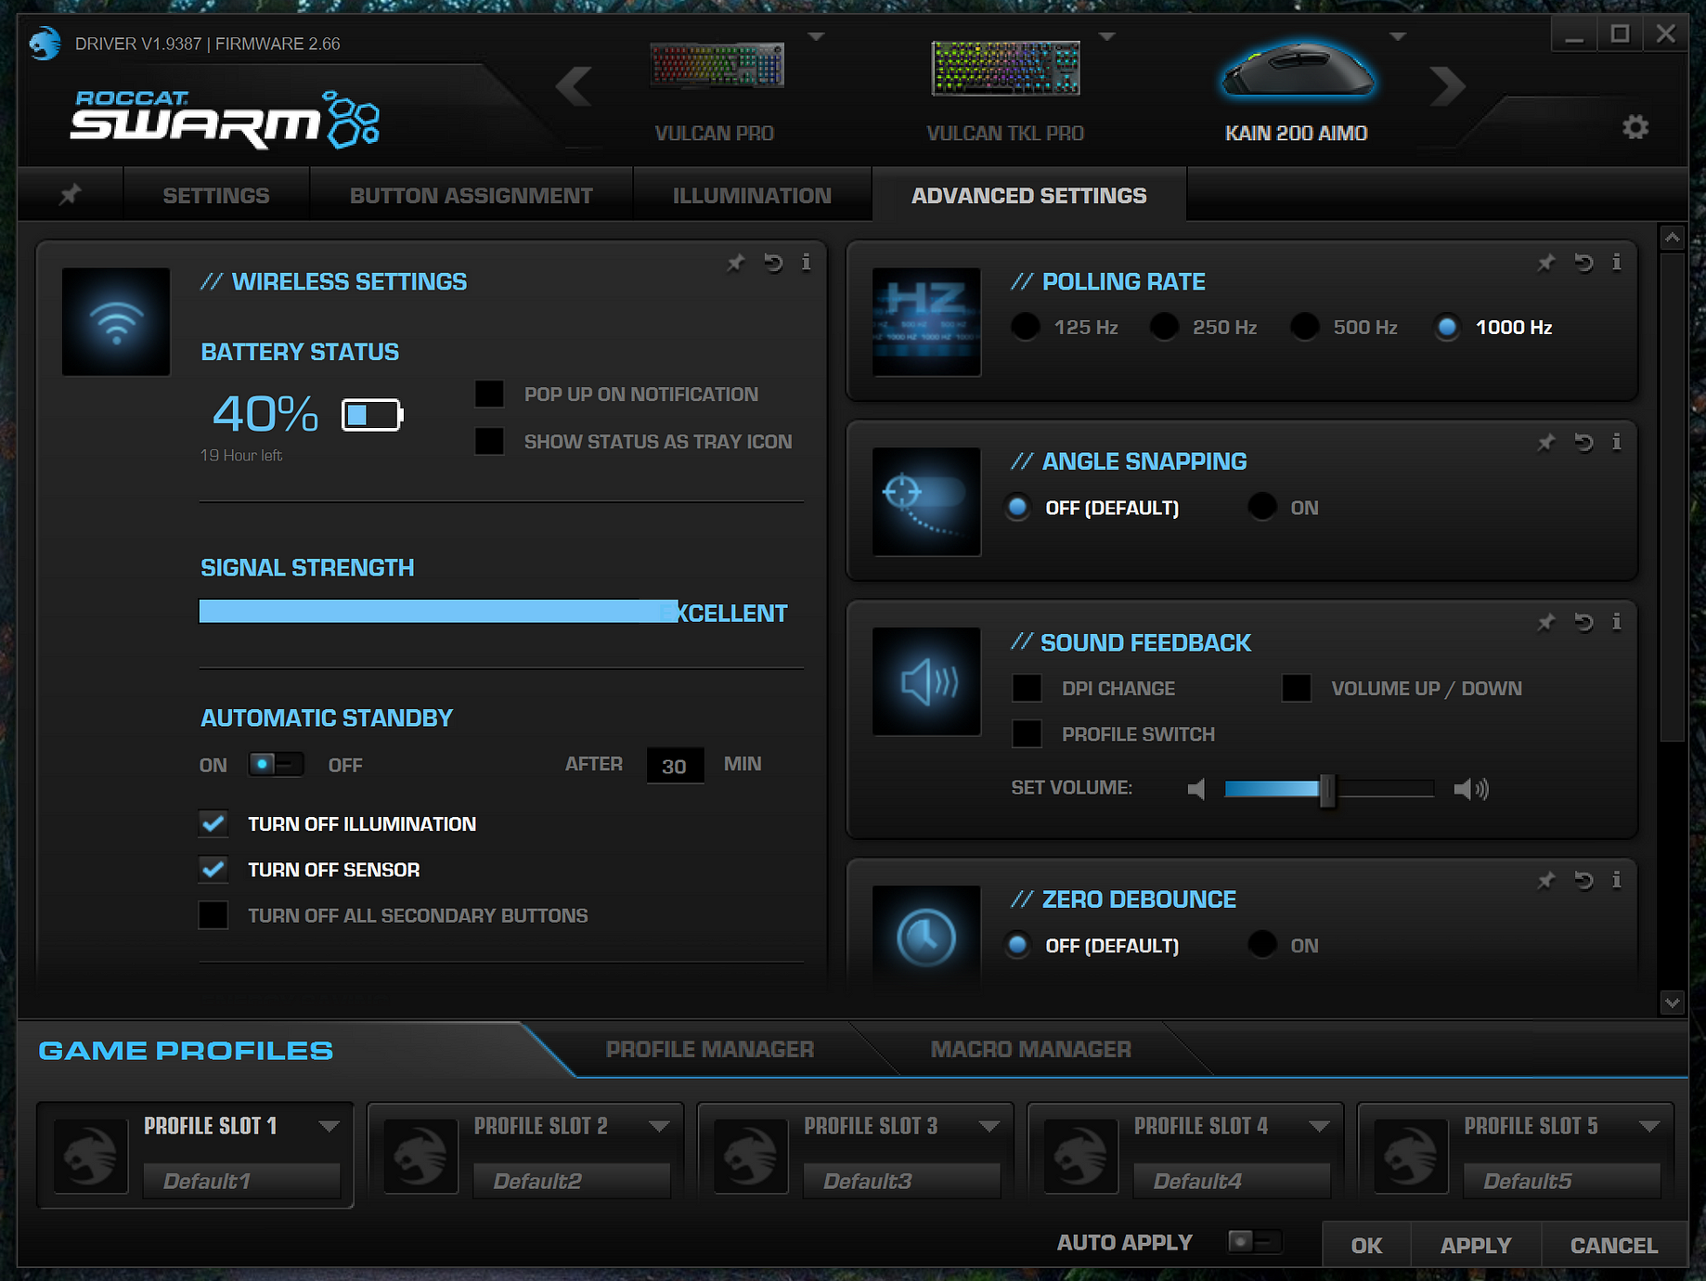Expand the Kain 200 AIMO dropdown arrow

1398,37
